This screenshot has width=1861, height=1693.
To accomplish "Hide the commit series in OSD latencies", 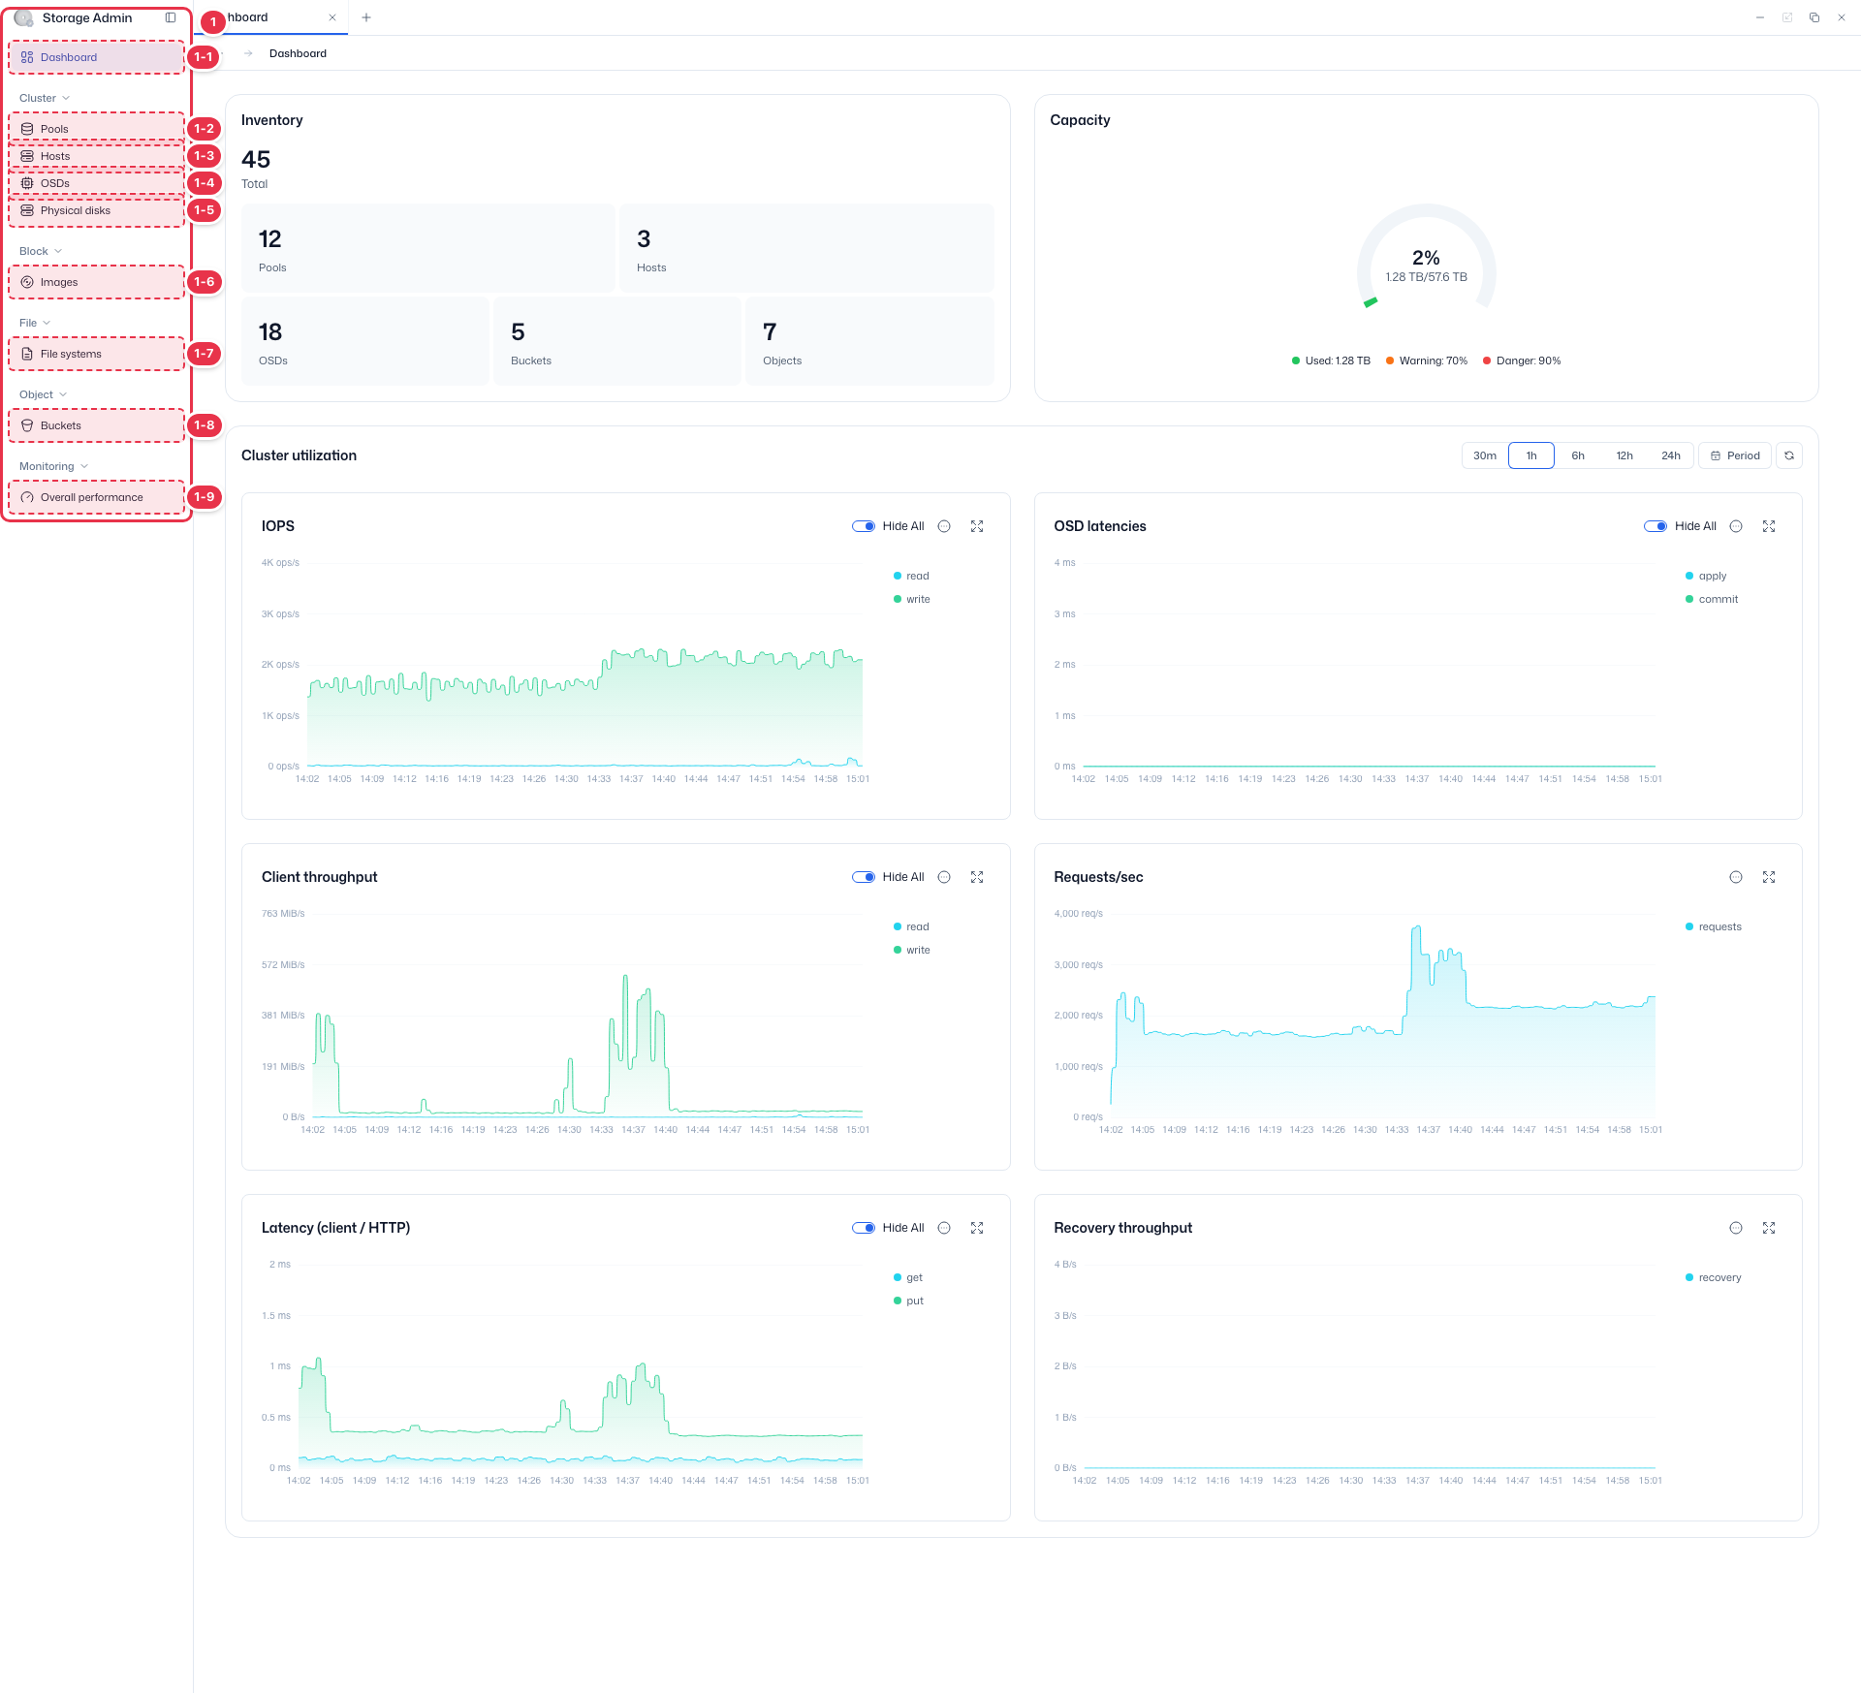I will click(1712, 599).
